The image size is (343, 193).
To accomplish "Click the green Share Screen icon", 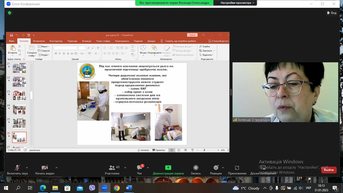I will [168, 168].
